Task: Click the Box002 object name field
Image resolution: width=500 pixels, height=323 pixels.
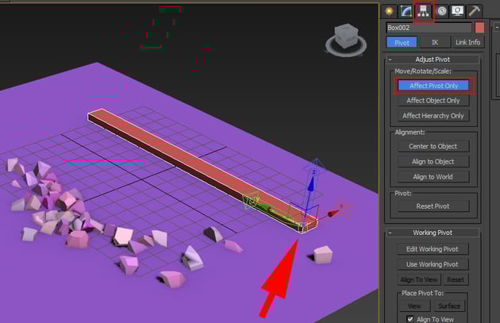Action: (428, 28)
